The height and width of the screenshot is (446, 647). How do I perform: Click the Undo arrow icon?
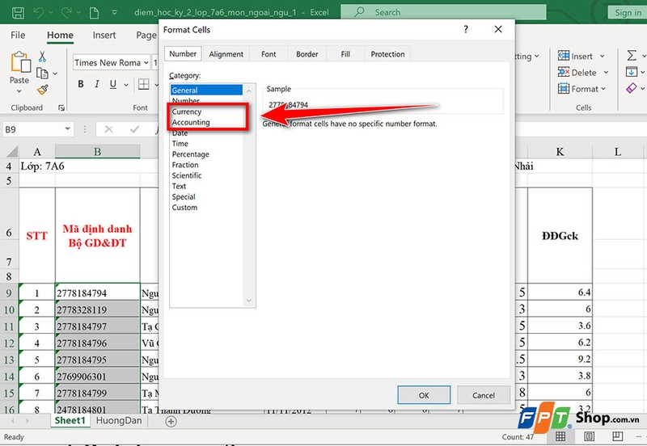pyautogui.click(x=38, y=12)
